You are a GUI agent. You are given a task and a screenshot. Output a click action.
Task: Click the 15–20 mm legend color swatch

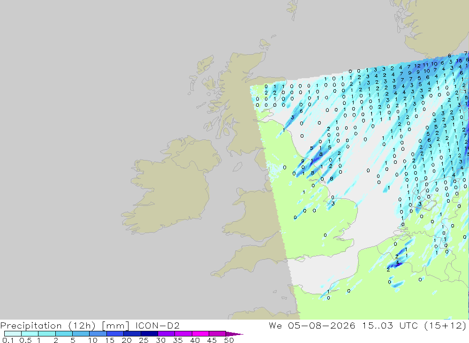coord(115,334)
